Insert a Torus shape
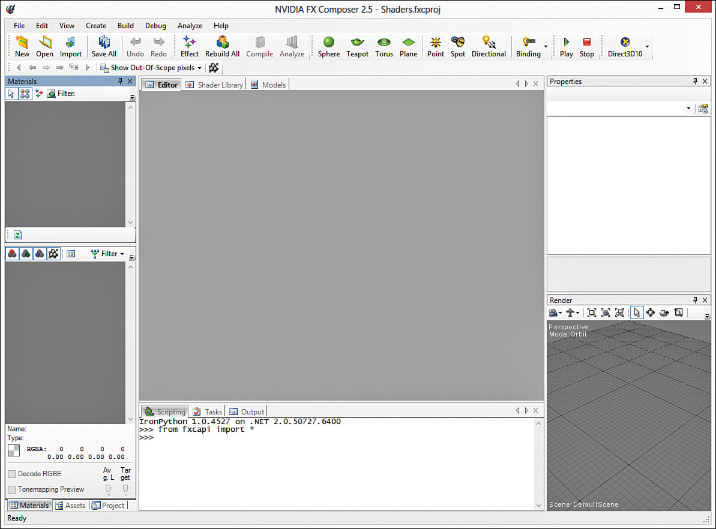This screenshot has height=529, width=716. coord(384,47)
